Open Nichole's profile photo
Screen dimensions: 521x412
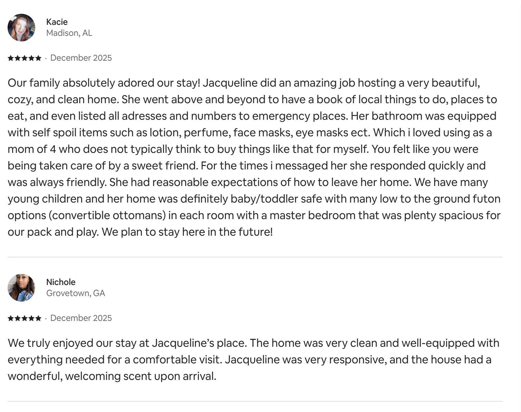tap(21, 288)
